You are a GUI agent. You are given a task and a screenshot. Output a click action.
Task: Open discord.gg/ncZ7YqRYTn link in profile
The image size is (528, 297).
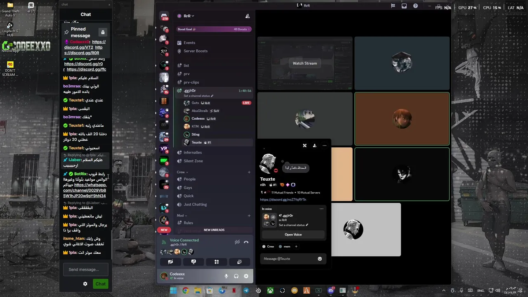pos(283,200)
